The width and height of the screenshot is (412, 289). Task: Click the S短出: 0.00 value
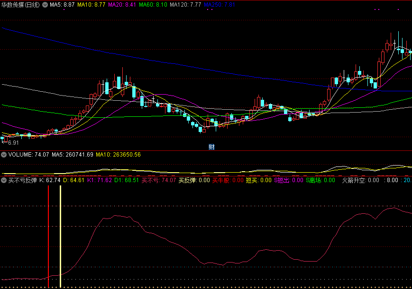(x=289, y=180)
